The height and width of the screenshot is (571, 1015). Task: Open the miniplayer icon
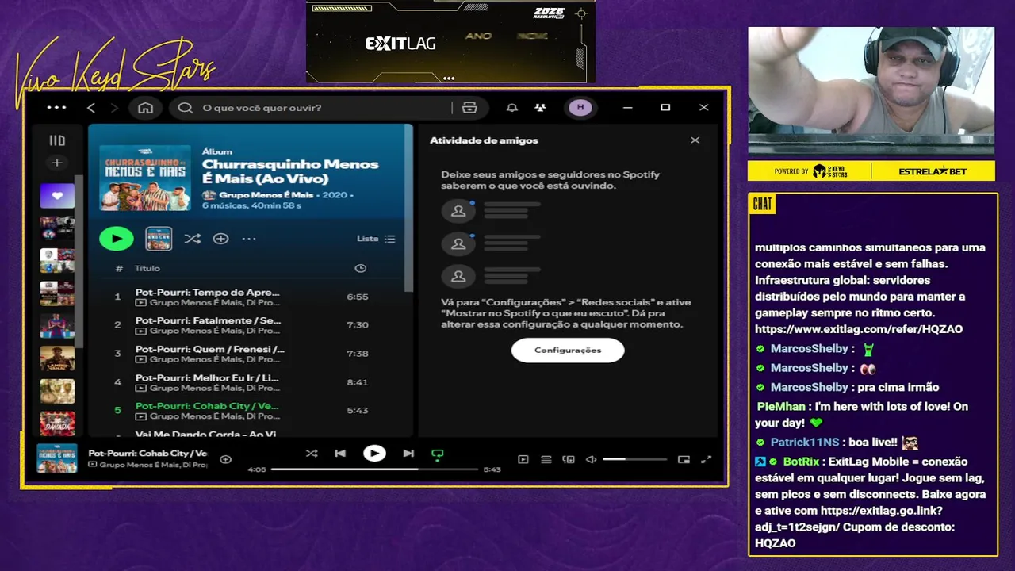684,459
